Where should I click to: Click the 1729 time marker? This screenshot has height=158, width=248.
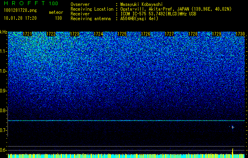[216, 34]
